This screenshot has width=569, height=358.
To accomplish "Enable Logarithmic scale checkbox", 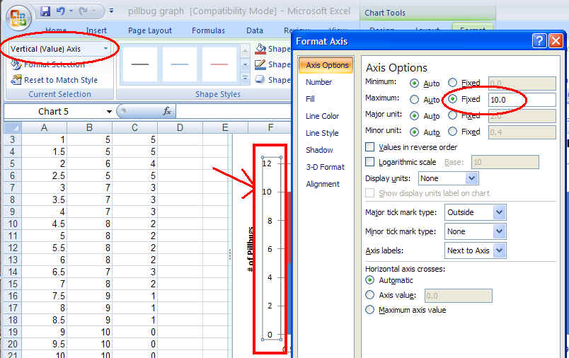I will point(369,162).
